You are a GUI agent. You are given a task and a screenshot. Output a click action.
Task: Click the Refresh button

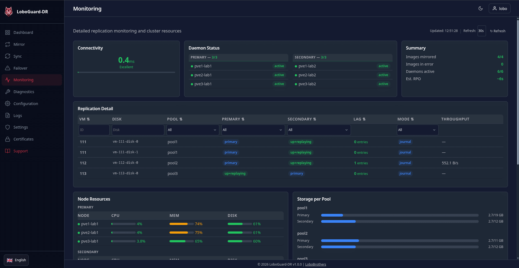click(x=498, y=31)
